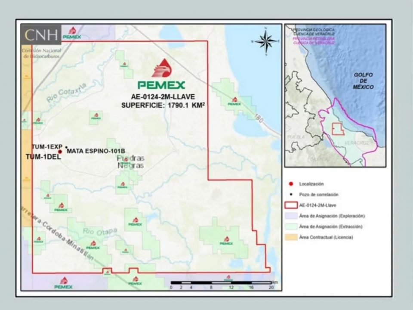Click the 'km' unit on the scale bar

pos(275,282)
